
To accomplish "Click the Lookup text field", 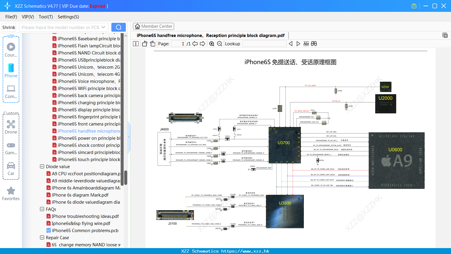I will (x=264, y=44).
